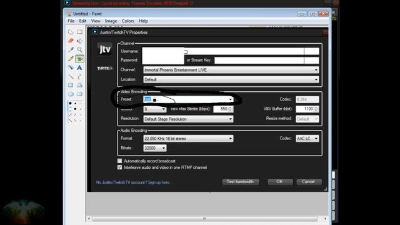400x225 pixels.
Task: Open the Colors menu in Paint
Action: (x=127, y=21)
